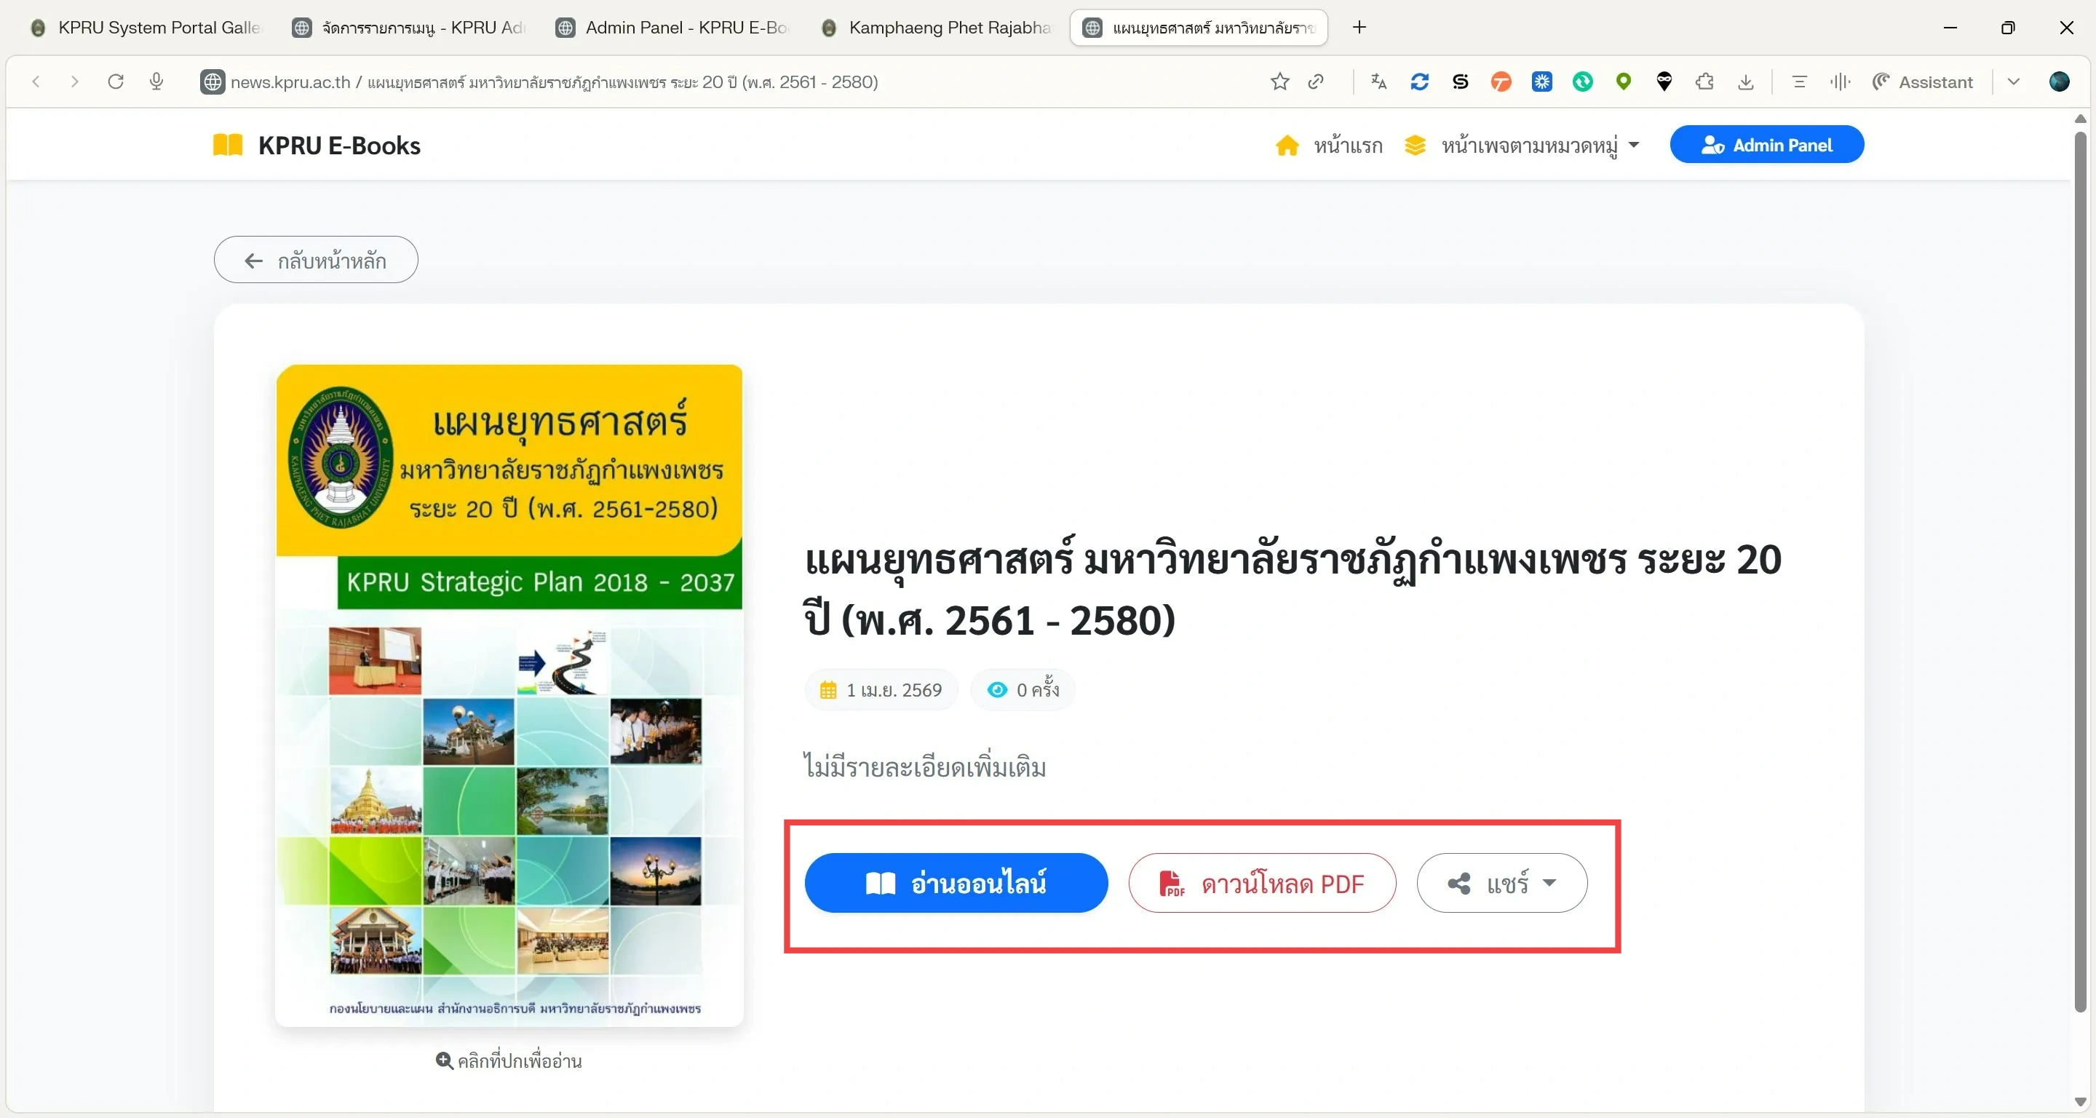Viewport: 2096px width, 1118px height.
Task: Open the translate page icon
Action: click(x=1378, y=82)
